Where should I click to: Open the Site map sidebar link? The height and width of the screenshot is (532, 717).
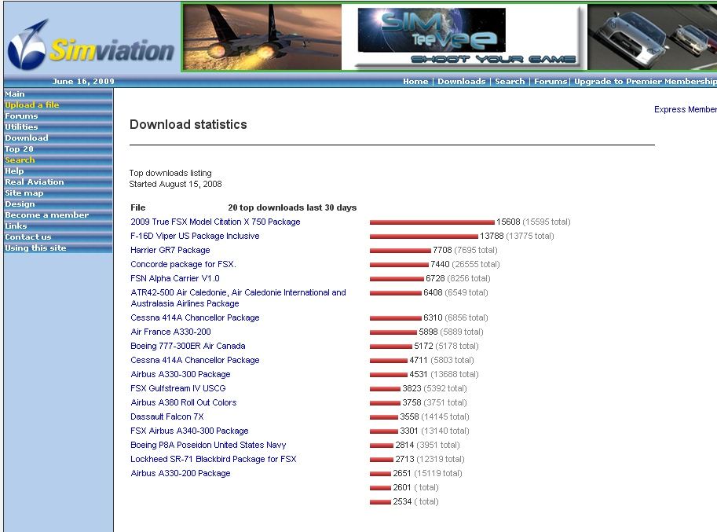pyautogui.click(x=24, y=193)
